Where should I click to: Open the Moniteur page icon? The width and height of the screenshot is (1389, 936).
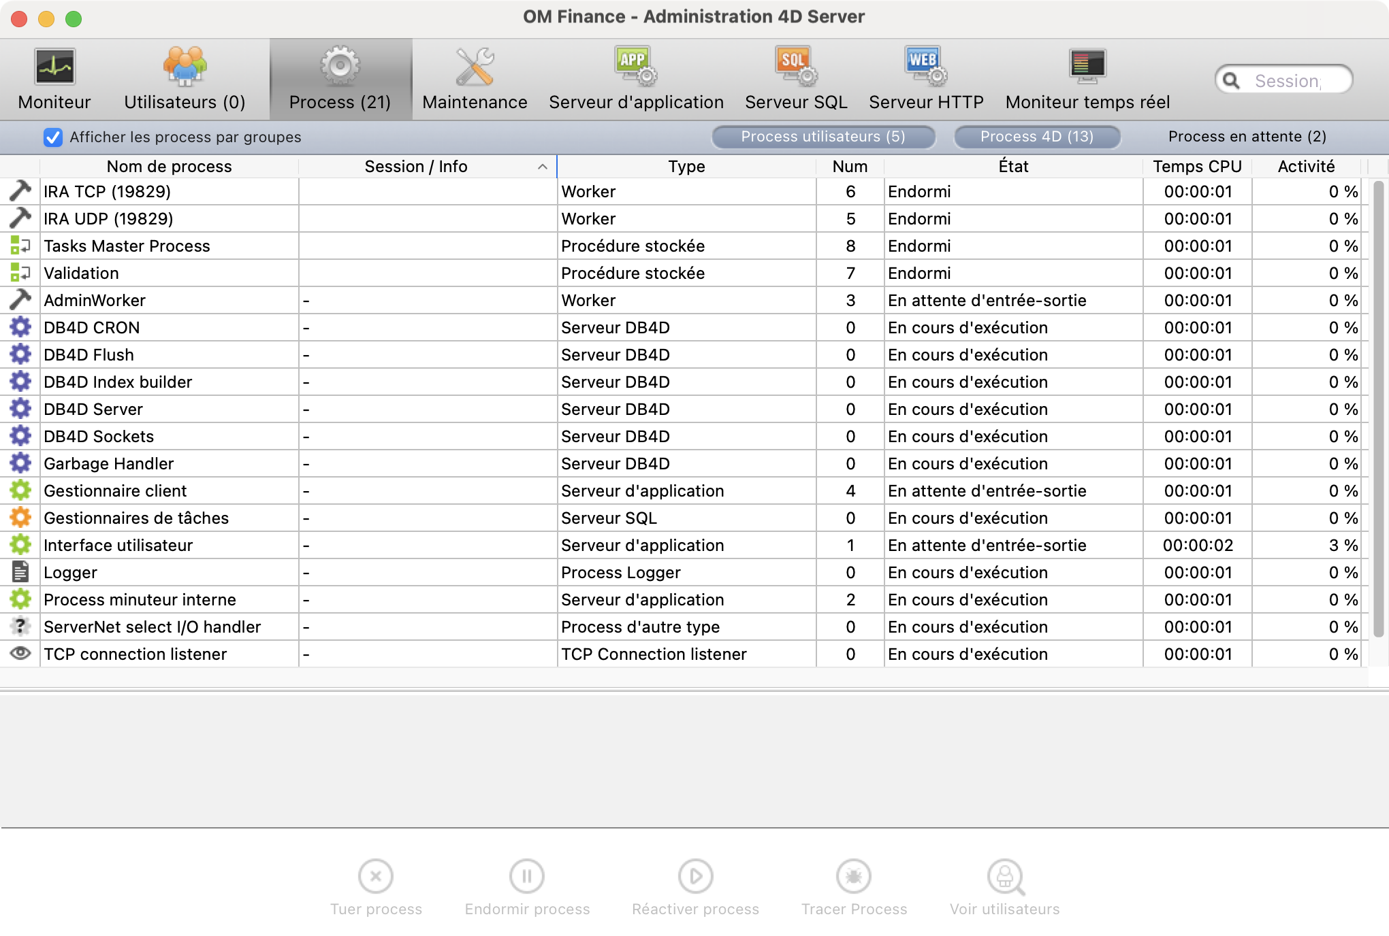54,67
